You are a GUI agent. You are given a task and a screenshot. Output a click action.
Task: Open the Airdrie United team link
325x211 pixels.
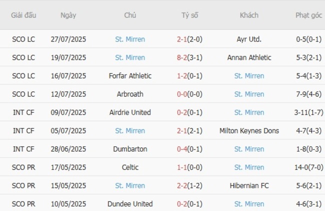[130, 112]
